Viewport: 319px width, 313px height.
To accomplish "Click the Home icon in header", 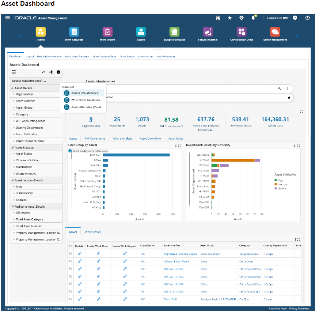I will click(218, 18).
